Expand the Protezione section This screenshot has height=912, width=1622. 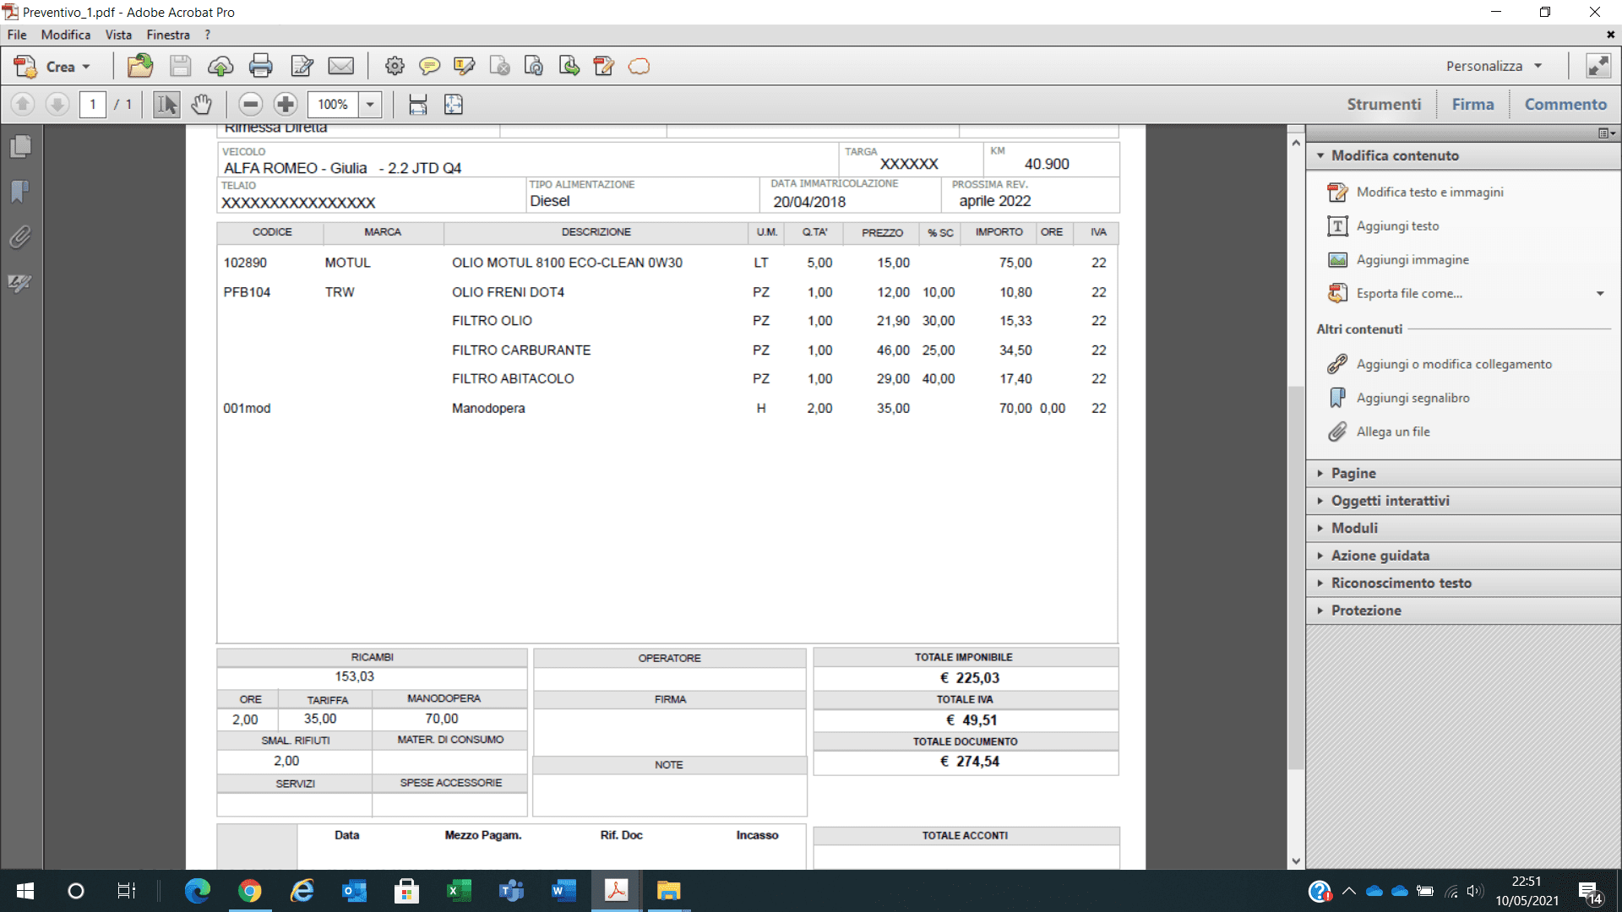pos(1462,611)
